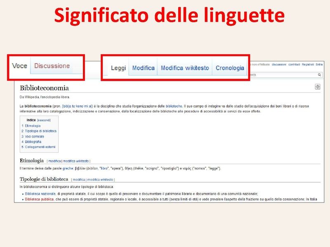Click Entra to log in
The height and width of the screenshot is (247, 330).
[x=320, y=64]
